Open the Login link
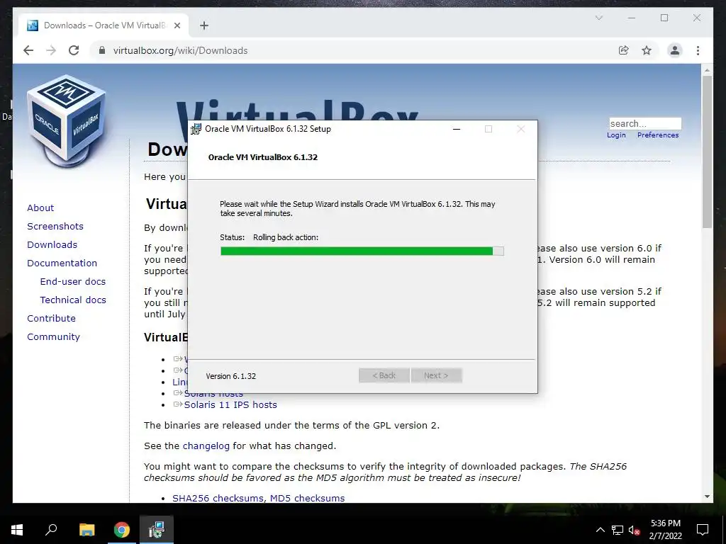Screen dimensions: 726x544 (x=616, y=135)
